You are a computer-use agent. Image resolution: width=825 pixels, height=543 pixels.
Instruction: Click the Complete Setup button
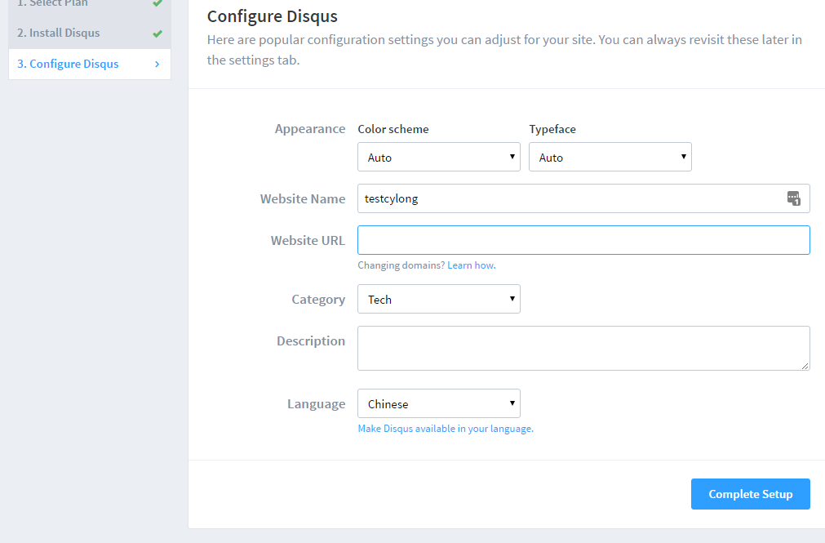[x=750, y=494]
